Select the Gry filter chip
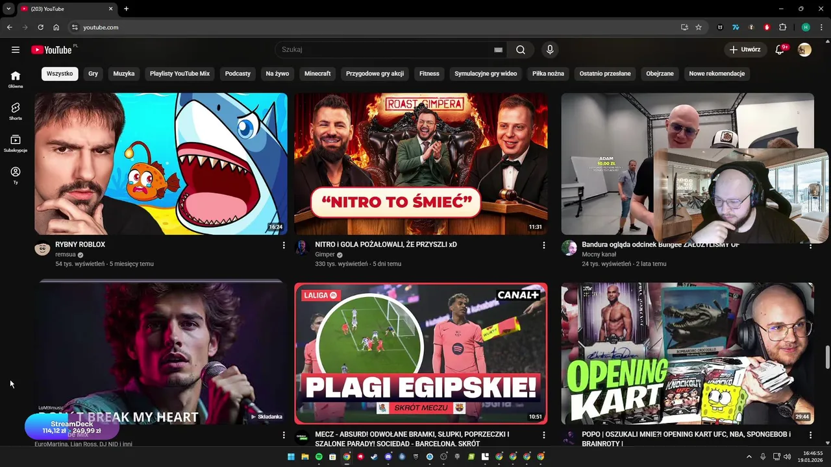 pyautogui.click(x=93, y=74)
